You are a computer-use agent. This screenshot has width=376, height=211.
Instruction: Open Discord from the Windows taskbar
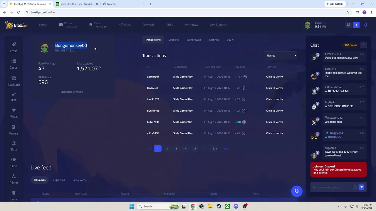coord(236,206)
